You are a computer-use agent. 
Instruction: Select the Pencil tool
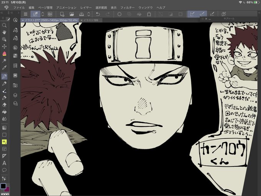[x=4, y=83]
